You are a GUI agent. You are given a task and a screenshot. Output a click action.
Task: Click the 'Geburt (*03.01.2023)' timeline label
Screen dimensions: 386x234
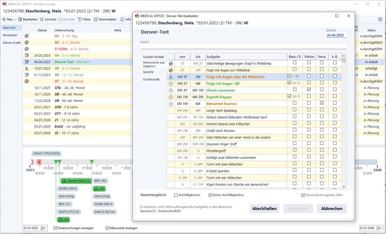click(46, 153)
